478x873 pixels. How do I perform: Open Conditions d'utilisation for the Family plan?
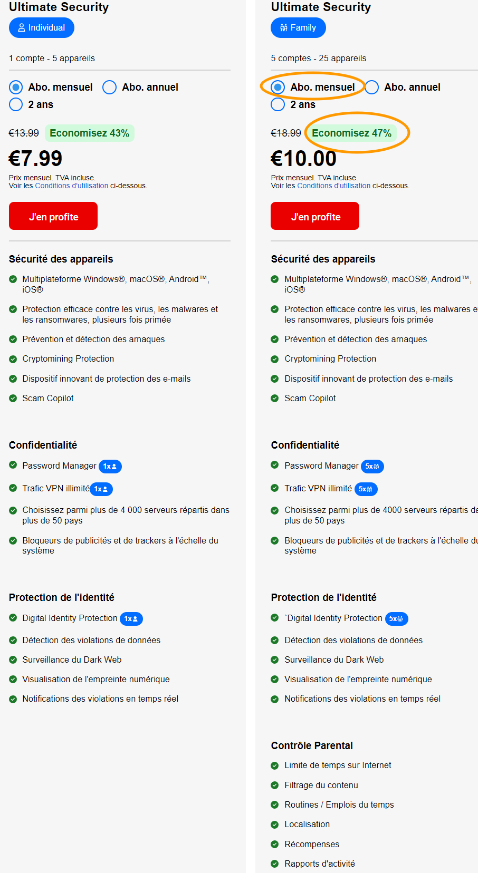(333, 186)
